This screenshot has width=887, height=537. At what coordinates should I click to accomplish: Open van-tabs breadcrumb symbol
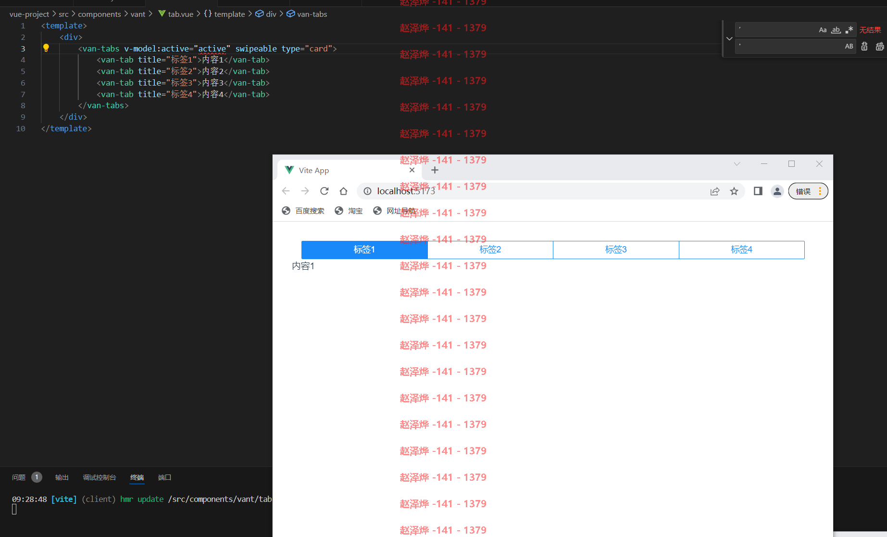point(307,14)
